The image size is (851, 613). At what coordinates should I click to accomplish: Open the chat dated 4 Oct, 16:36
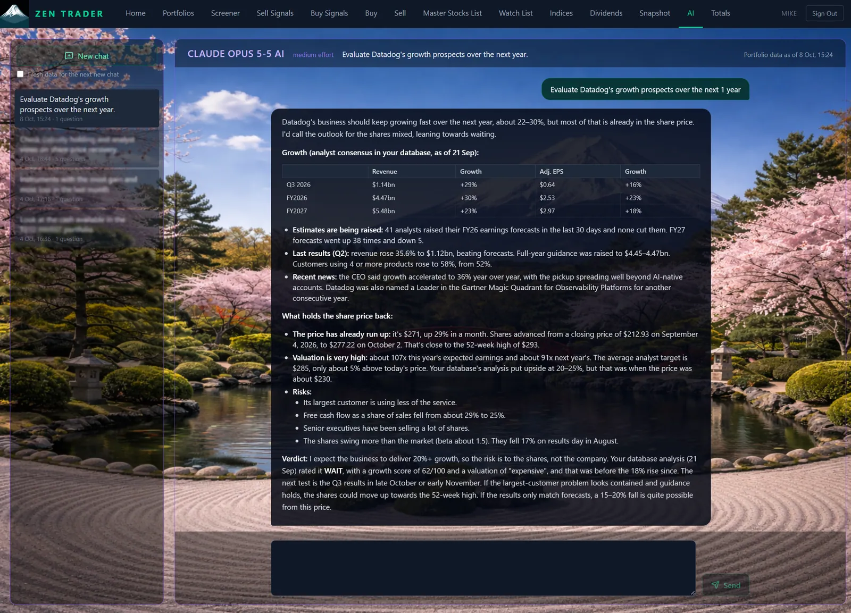87,228
